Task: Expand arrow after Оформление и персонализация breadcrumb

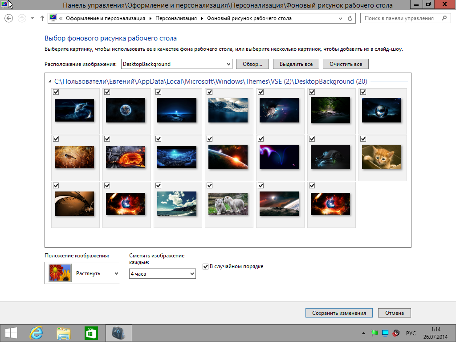Action: (x=151, y=18)
